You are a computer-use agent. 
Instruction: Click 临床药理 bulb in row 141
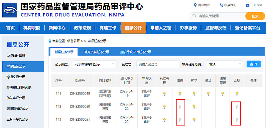coord(222,94)
